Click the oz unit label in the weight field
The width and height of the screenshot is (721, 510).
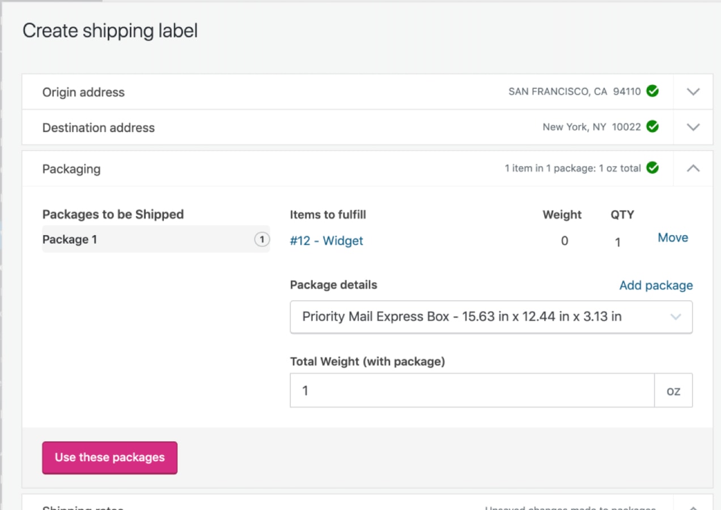click(x=673, y=390)
